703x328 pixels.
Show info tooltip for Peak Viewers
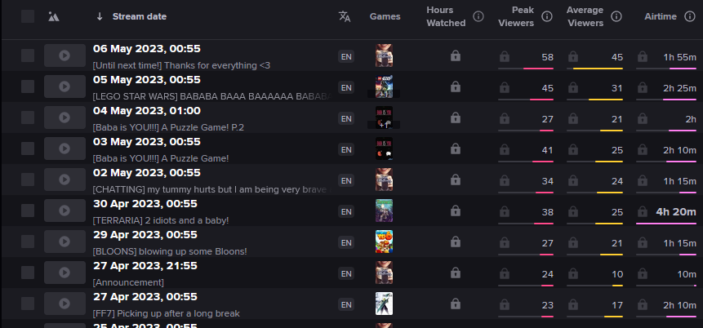tap(546, 16)
